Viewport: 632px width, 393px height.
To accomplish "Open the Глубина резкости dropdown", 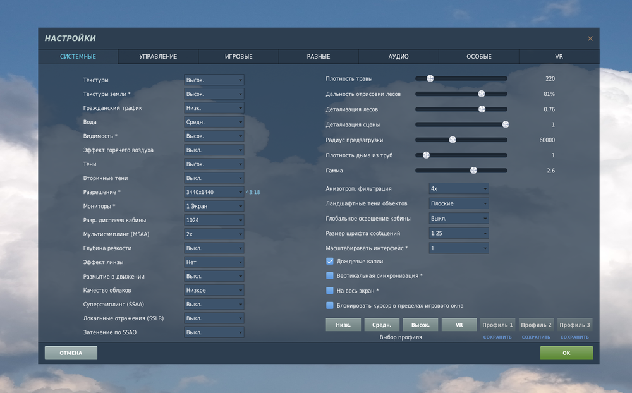I will [x=214, y=248].
